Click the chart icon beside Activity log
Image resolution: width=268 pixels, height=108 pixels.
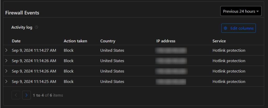click(x=36, y=27)
